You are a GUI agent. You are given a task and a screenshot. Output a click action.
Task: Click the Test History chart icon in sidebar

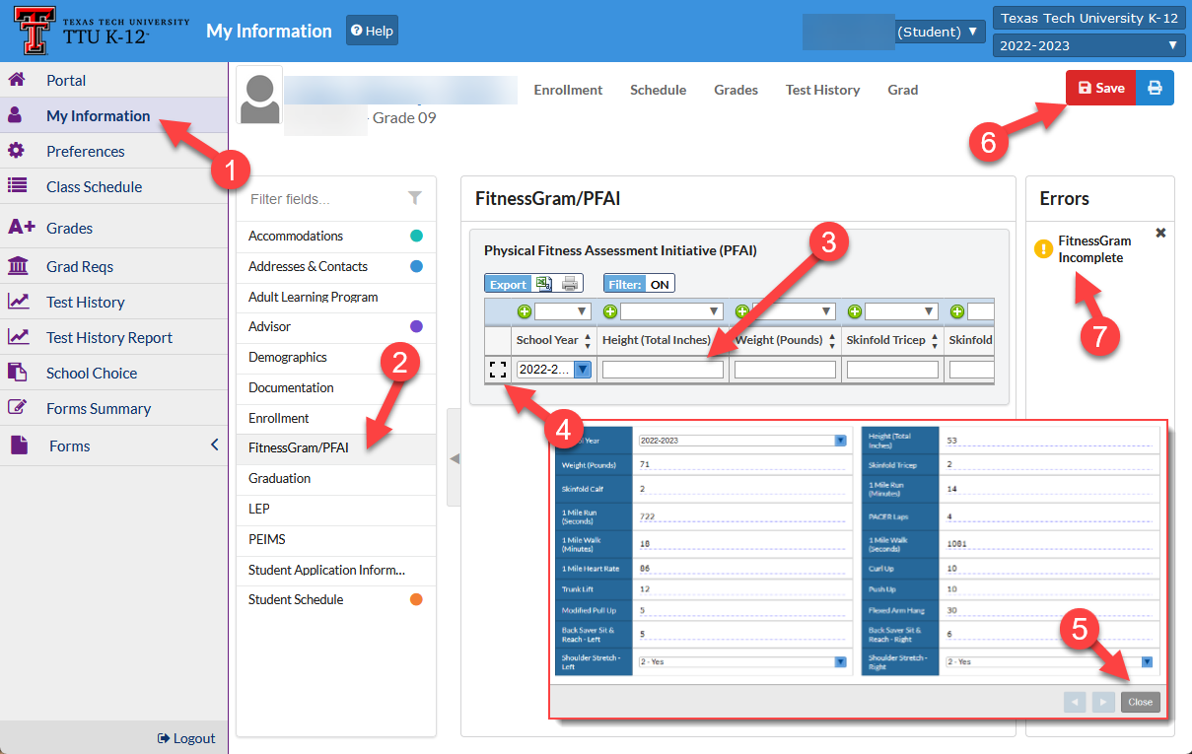click(18, 302)
